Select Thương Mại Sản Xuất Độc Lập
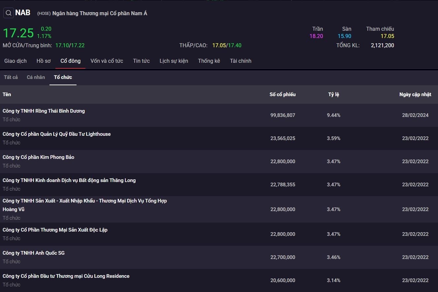Viewport: 438px width, 292px height. point(55,230)
